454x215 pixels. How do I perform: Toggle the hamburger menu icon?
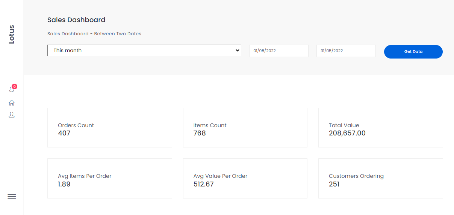pos(12,197)
